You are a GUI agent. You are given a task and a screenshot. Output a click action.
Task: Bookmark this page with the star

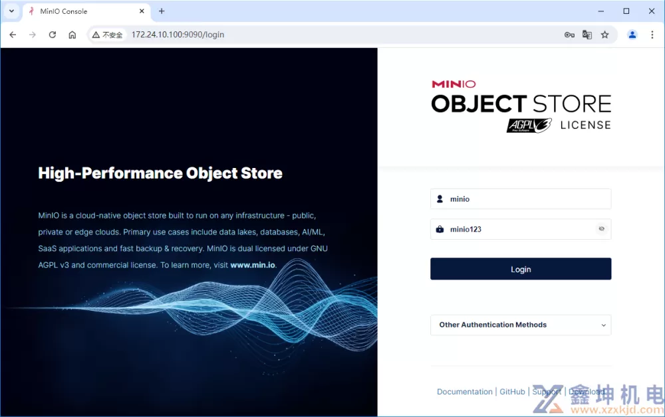[x=604, y=35]
